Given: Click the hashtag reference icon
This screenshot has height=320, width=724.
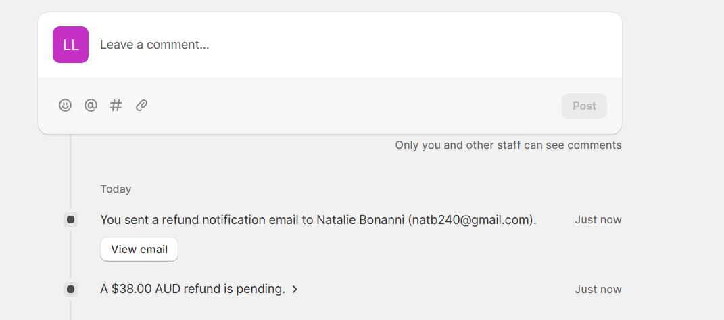Looking at the screenshot, I should pos(116,106).
